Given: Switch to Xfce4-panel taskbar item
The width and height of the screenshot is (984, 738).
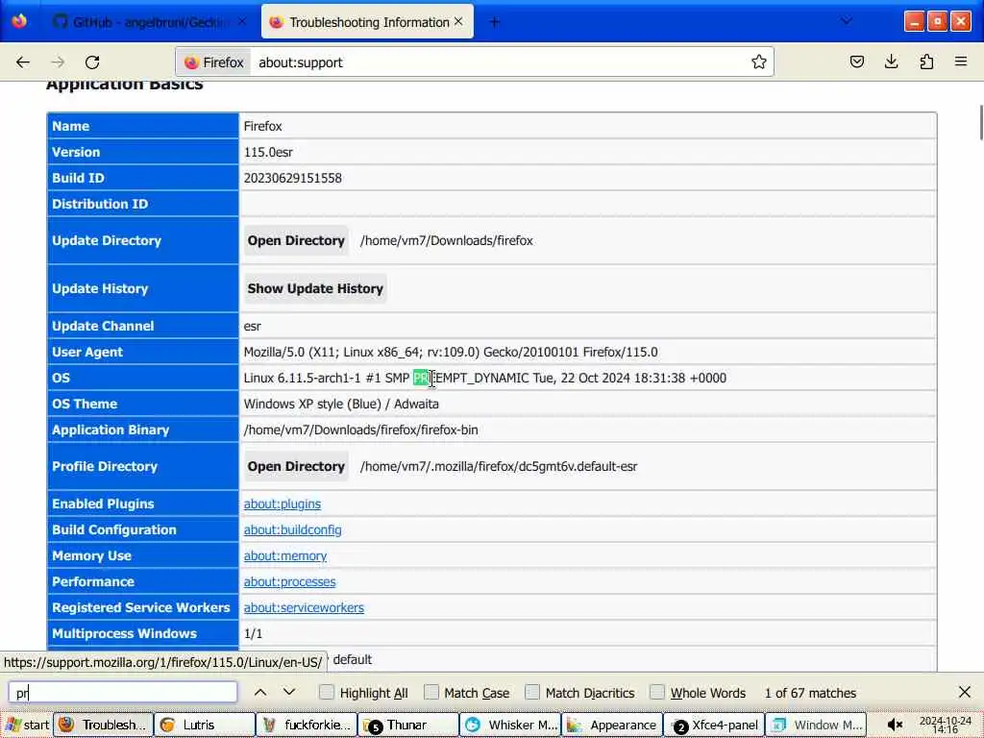Looking at the screenshot, I should [x=714, y=725].
